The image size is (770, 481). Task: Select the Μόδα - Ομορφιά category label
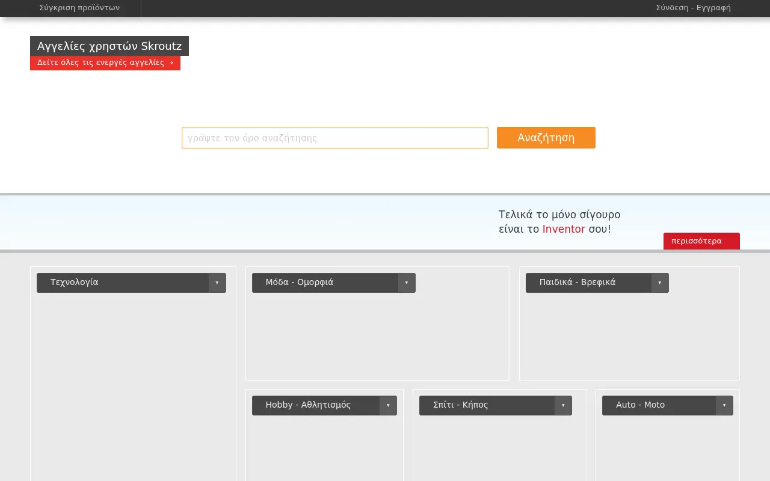pos(300,282)
